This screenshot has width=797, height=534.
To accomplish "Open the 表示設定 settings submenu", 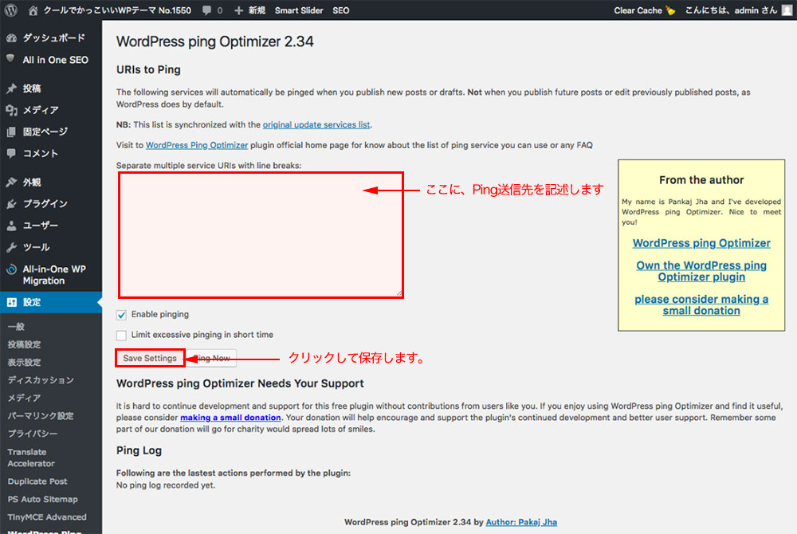I will (x=25, y=363).
